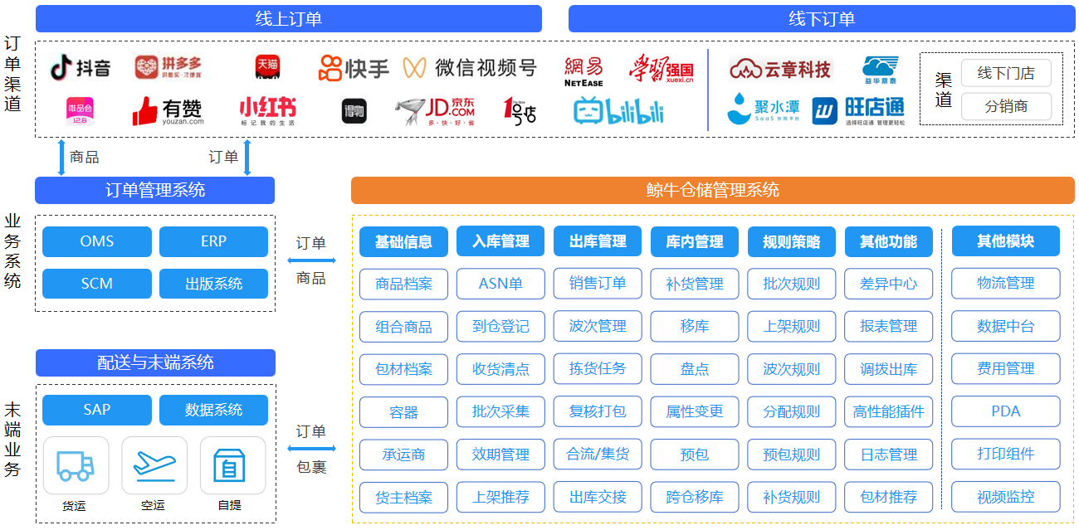Image resolution: width=1079 pixels, height=530 pixels.
Task: Click the NetEase (網易) logo
Action: coord(583,71)
